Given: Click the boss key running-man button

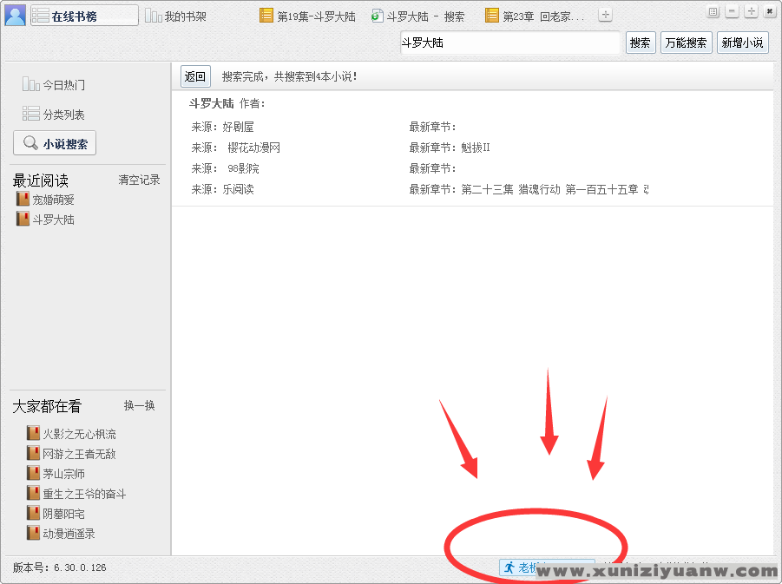Looking at the screenshot, I should pos(521,568).
